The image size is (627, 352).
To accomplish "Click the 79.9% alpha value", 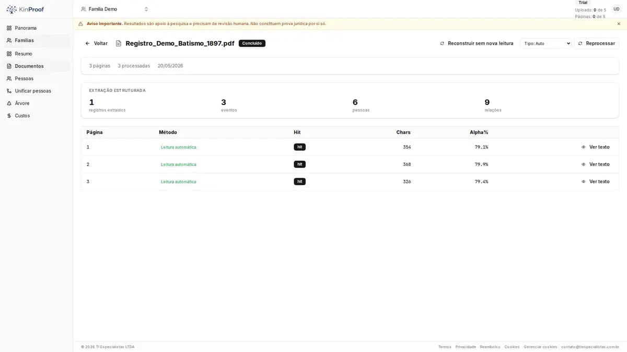I will click(x=481, y=164).
